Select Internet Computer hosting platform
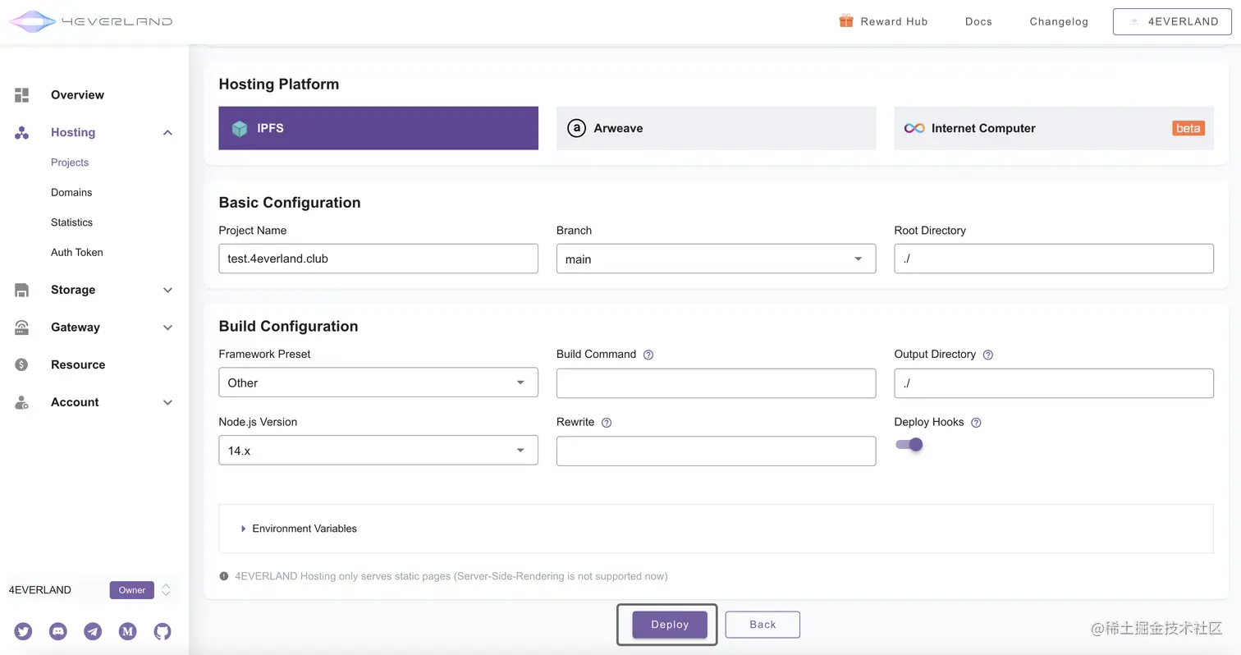The width and height of the screenshot is (1241, 655). click(x=1054, y=128)
